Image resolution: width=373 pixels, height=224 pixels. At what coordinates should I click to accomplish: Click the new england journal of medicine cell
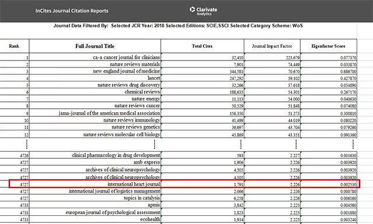[95, 71]
